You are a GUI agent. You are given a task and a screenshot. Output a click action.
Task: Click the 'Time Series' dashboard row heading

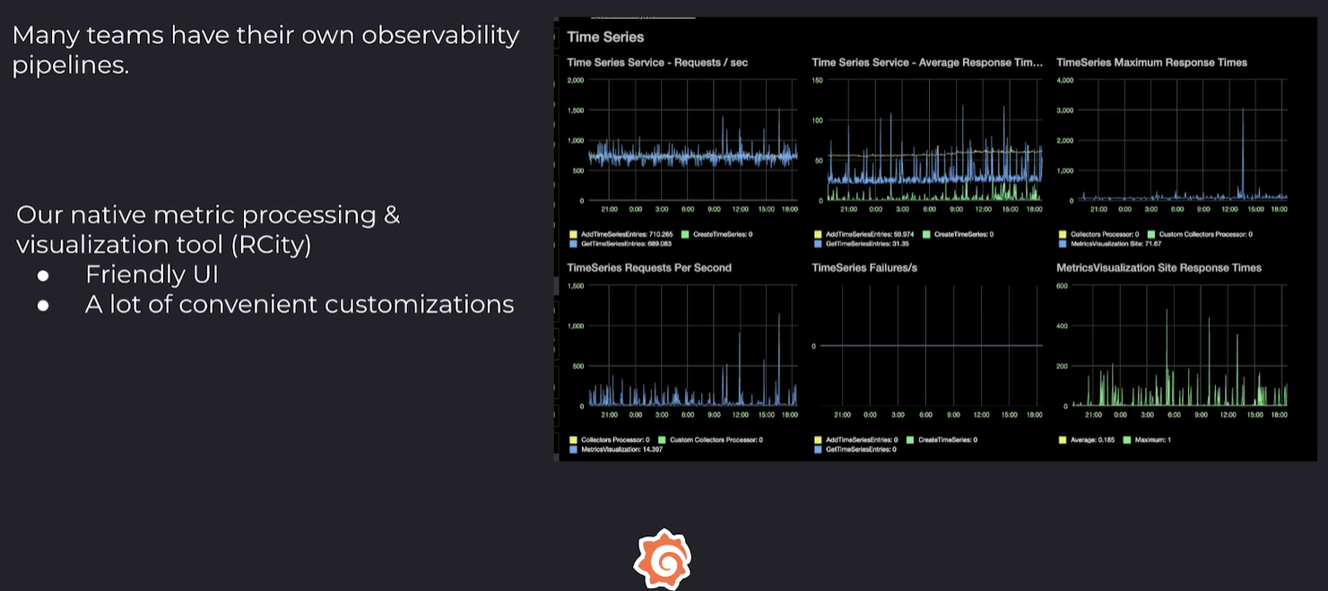click(x=605, y=38)
